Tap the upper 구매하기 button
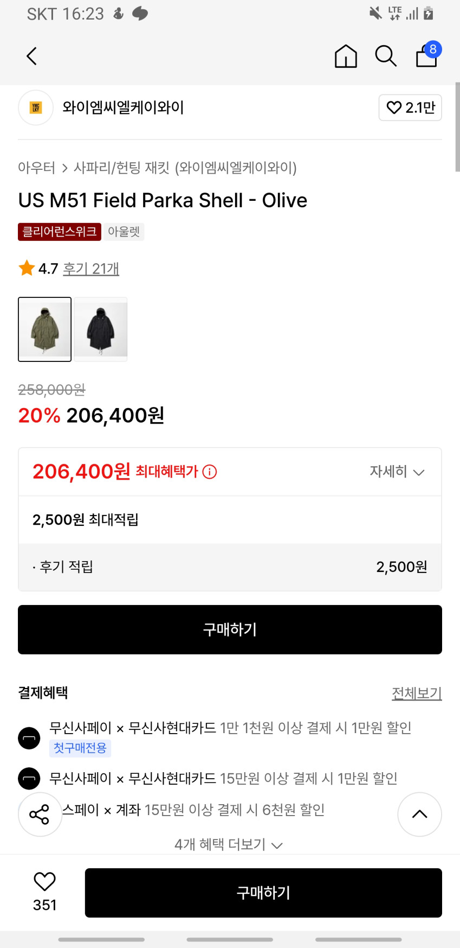Screen dimensions: 460x948 click(230, 629)
